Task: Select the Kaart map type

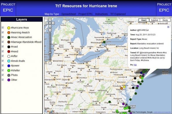Action: (144, 20)
